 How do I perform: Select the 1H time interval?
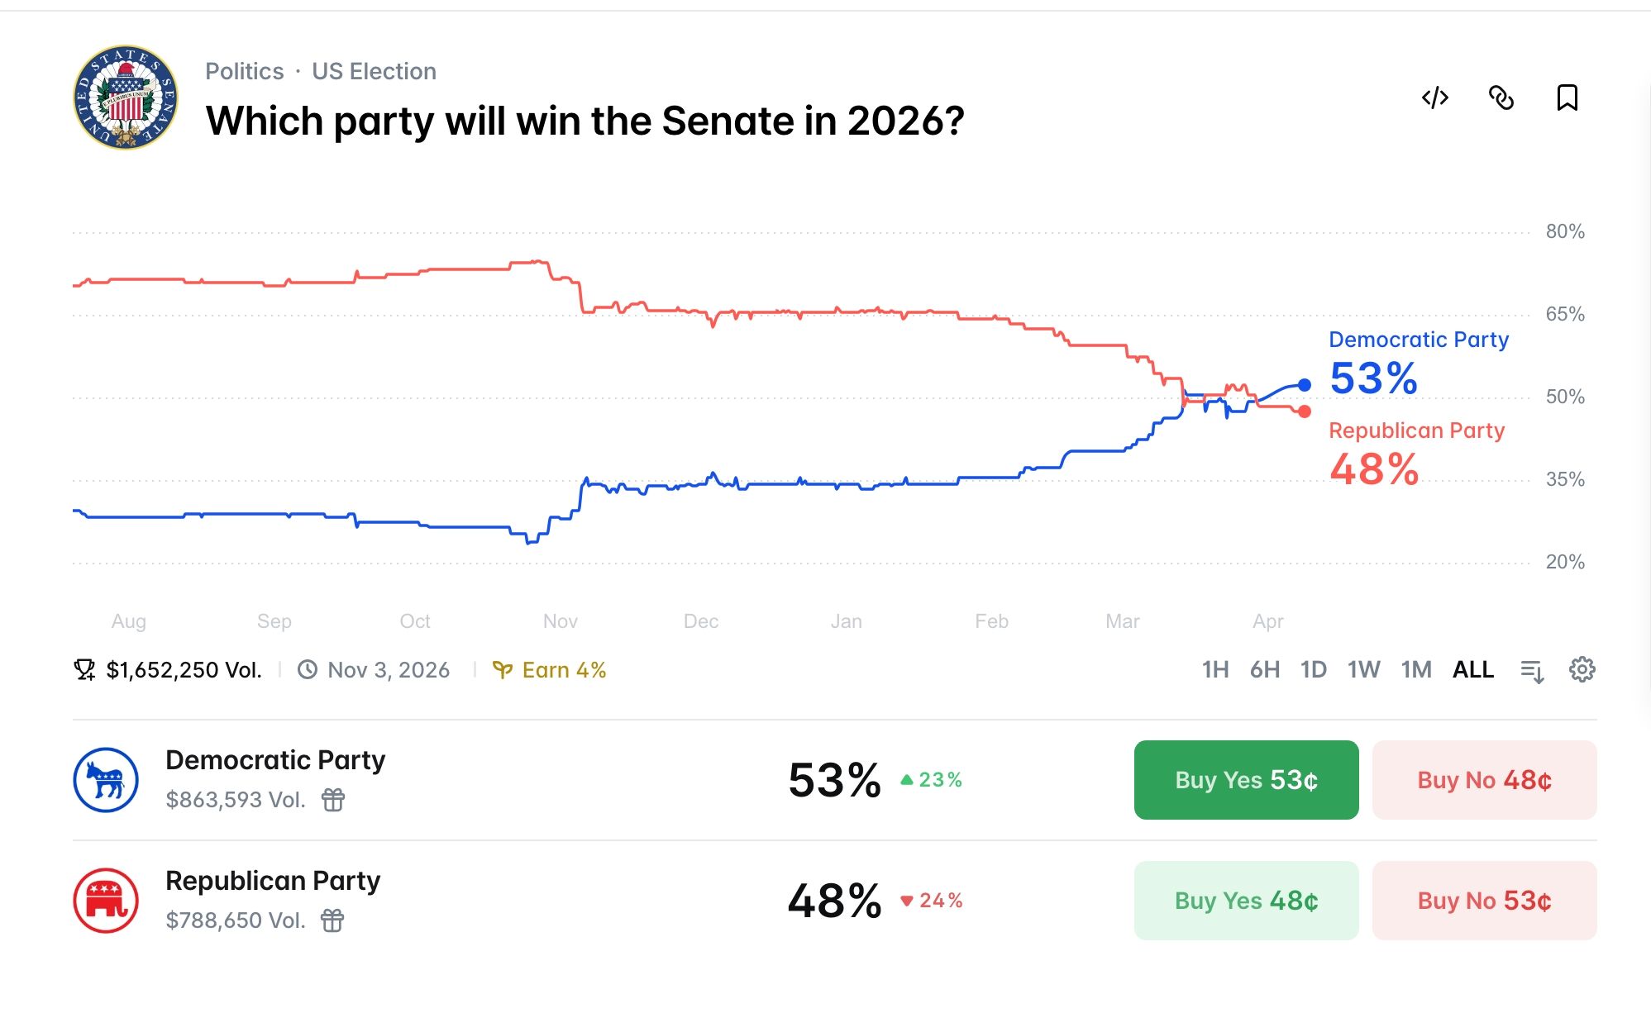[x=1214, y=670]
